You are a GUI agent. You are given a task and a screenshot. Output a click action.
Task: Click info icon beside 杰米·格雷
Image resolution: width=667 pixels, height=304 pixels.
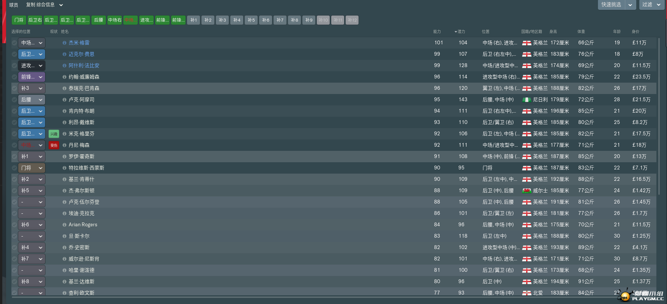64,43
